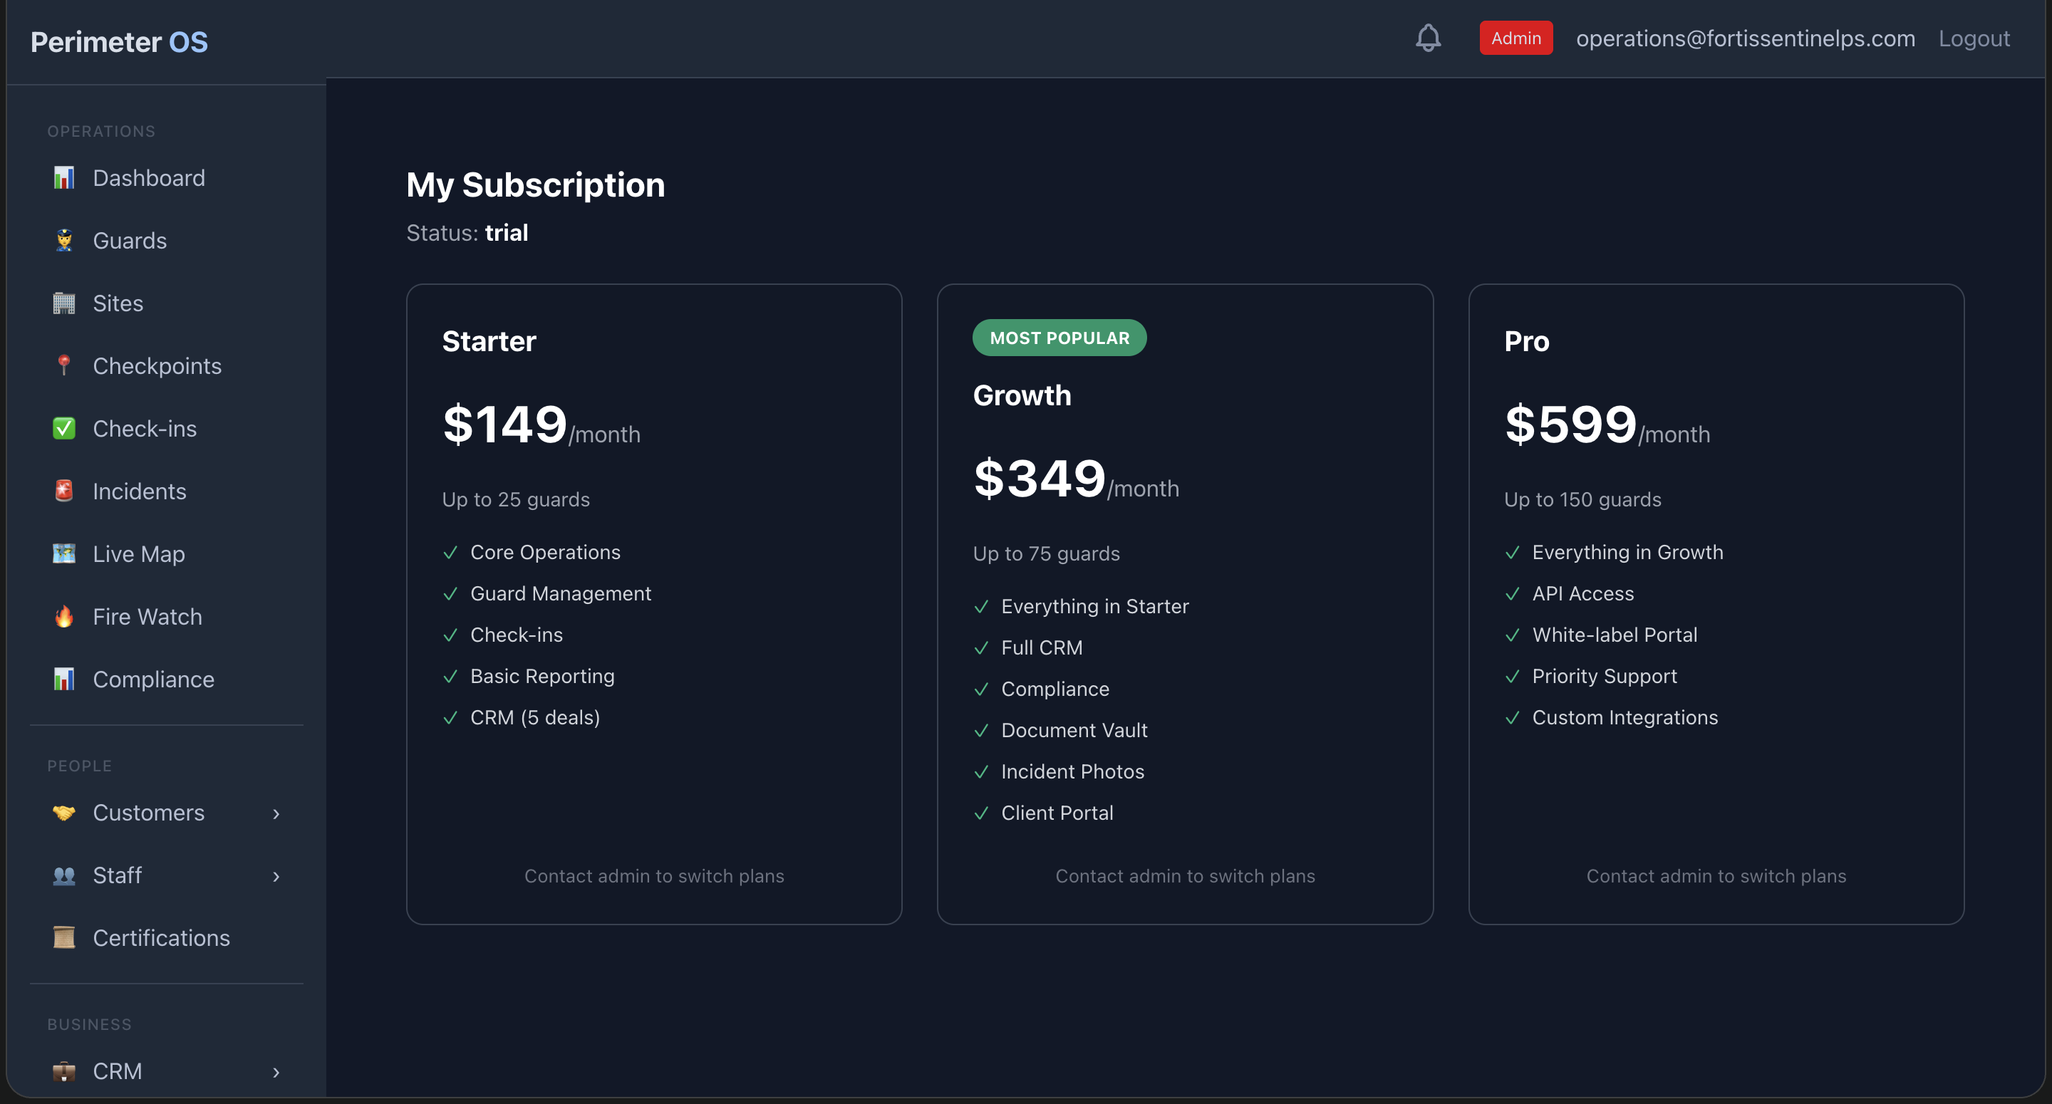Image resolution: width=2052 pixels, height=1104 pixels.
Task: Click the account email in the header
Action: click(1746, 38)
